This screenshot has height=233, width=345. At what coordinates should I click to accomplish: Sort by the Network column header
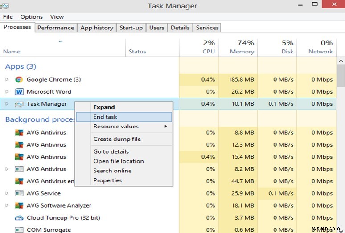pos(316,48)
